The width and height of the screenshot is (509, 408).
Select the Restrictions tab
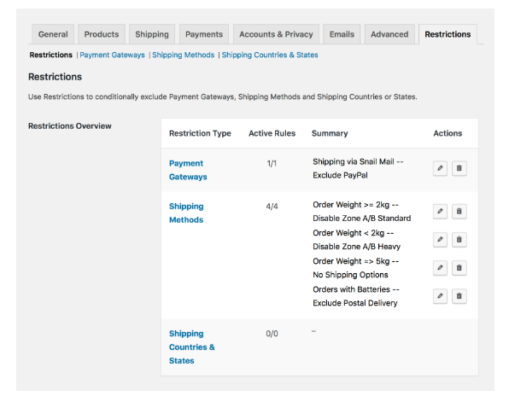448,34
